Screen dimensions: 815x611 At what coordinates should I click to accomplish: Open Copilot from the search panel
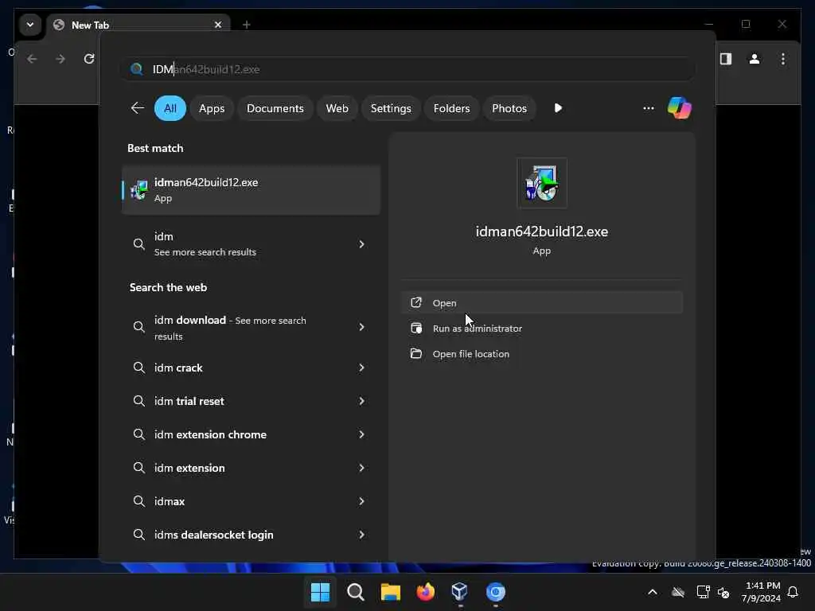680,108
